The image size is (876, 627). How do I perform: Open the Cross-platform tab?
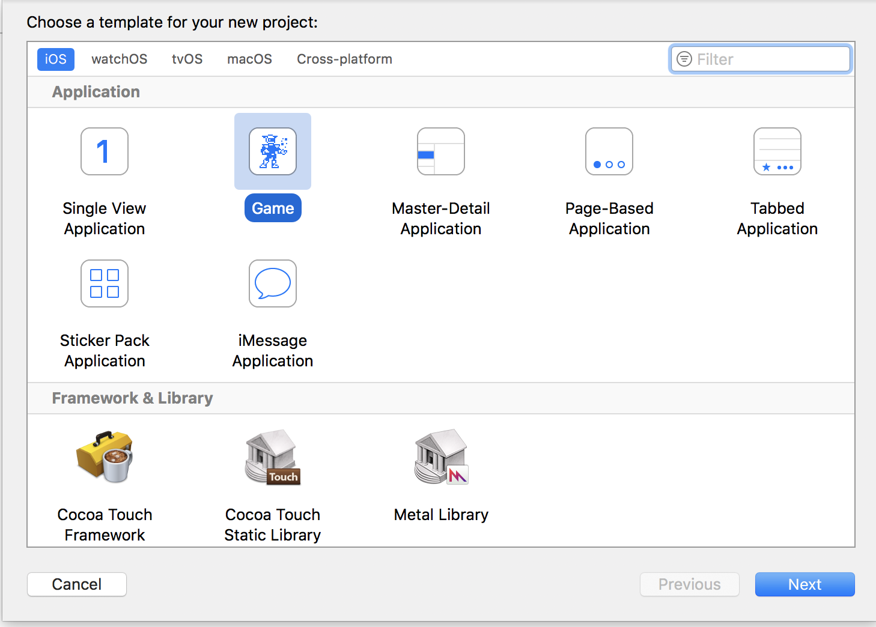coord(344,59)
